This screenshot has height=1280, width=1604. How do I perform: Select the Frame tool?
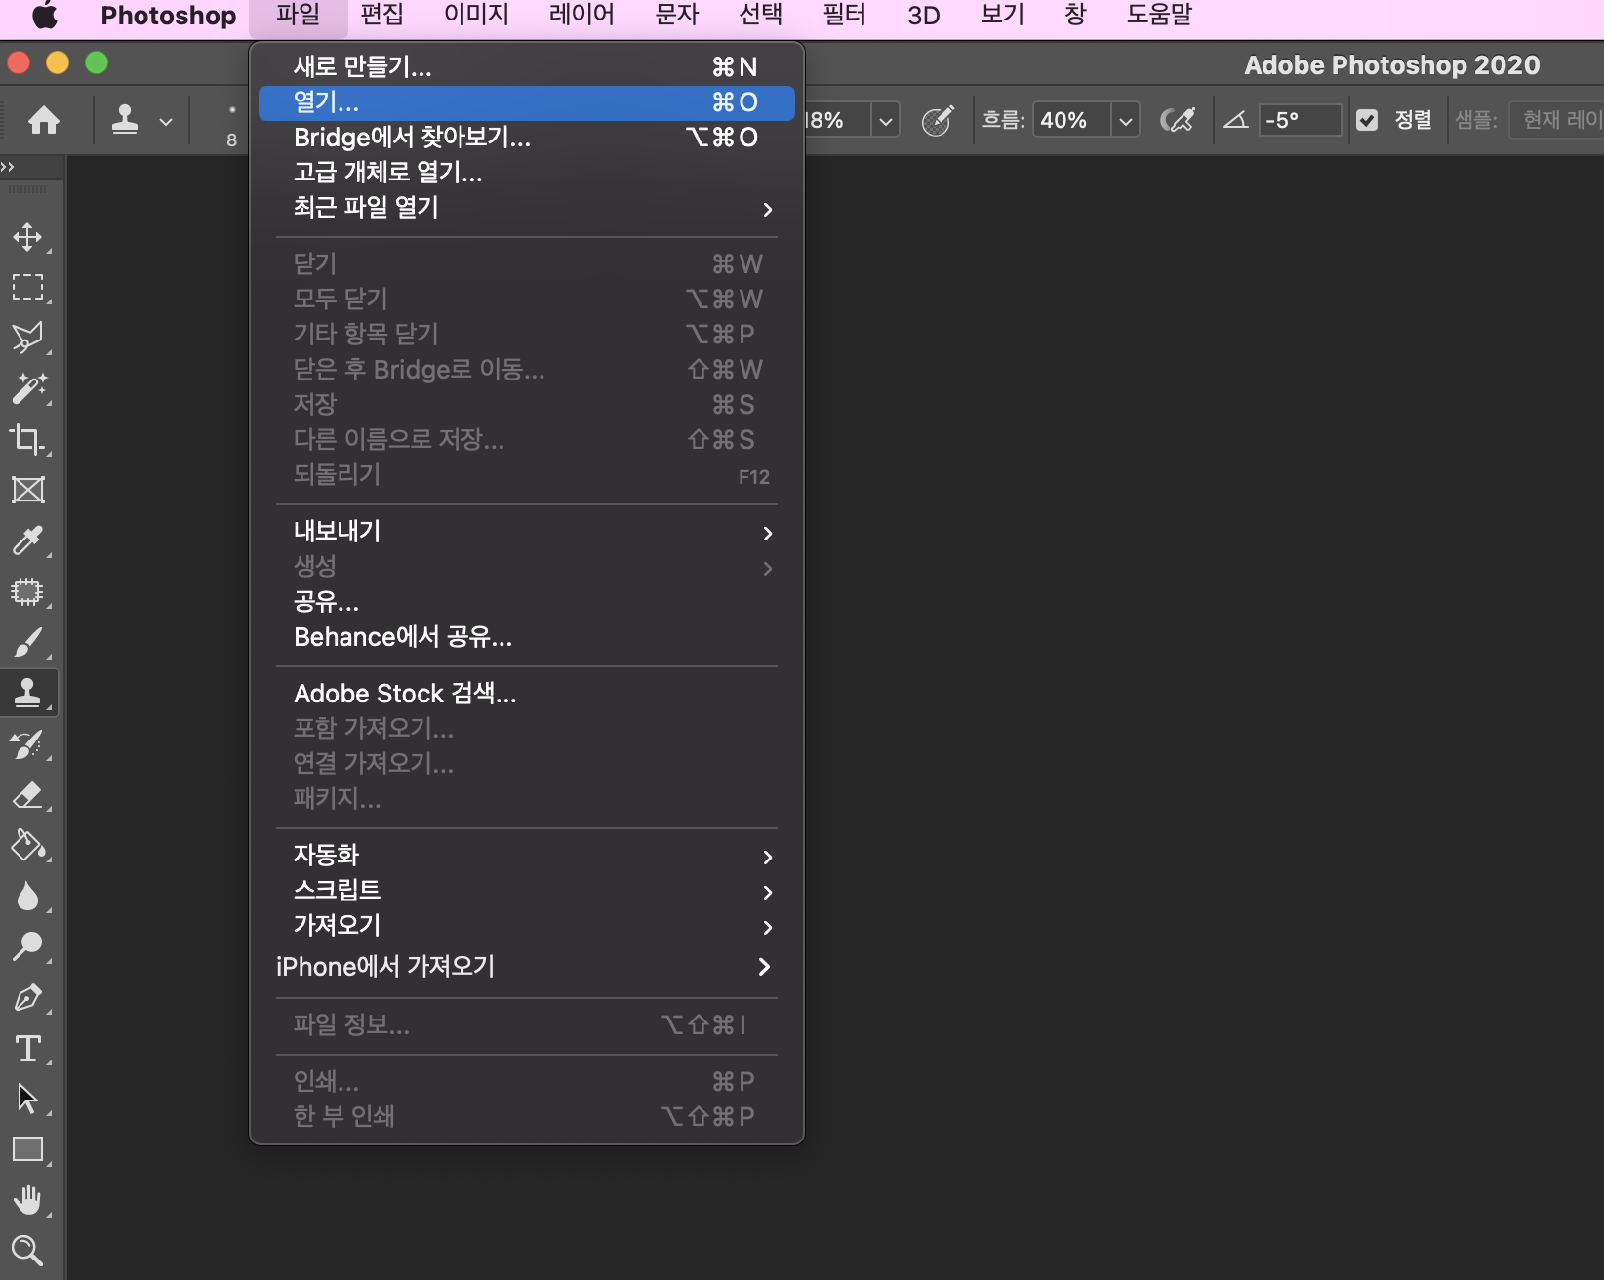pyautogui.click(x=27, y=490)
